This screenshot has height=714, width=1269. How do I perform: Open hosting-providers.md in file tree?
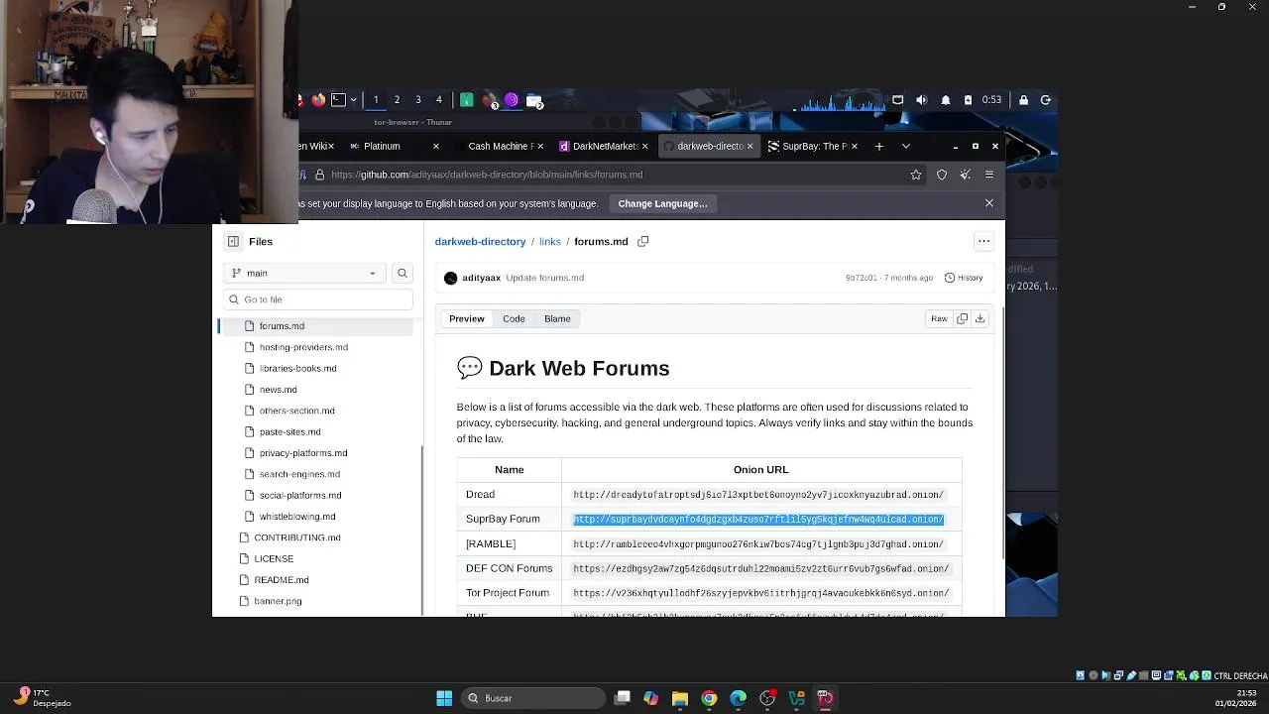pos(303,347)
